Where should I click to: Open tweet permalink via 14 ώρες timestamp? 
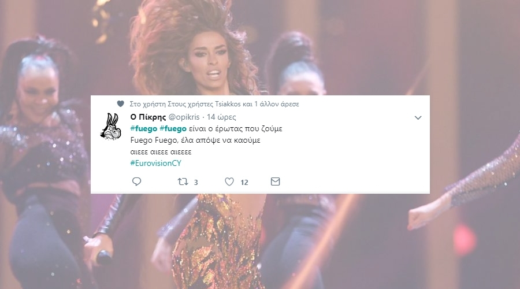[x=221, y=117]
